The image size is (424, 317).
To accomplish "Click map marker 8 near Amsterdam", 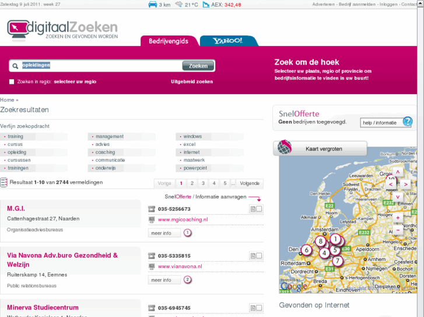I will click(321, 241).
